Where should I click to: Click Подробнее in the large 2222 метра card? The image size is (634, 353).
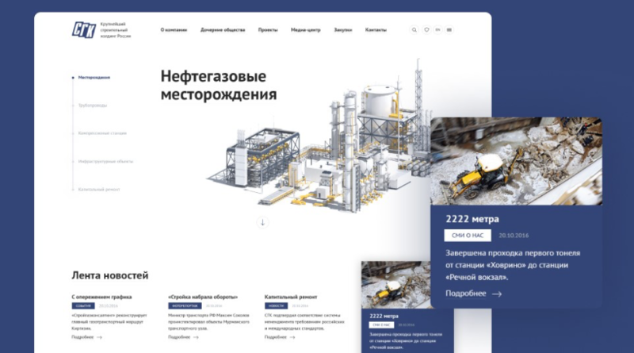tap(466, 294)
